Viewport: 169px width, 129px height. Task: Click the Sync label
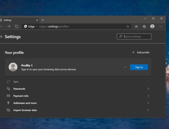click(16, 82)
